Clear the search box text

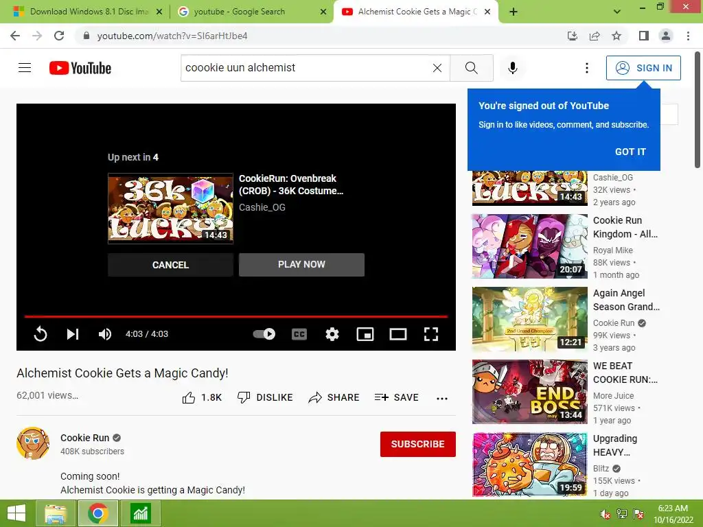pyautogui.click(x=437, y=68)
